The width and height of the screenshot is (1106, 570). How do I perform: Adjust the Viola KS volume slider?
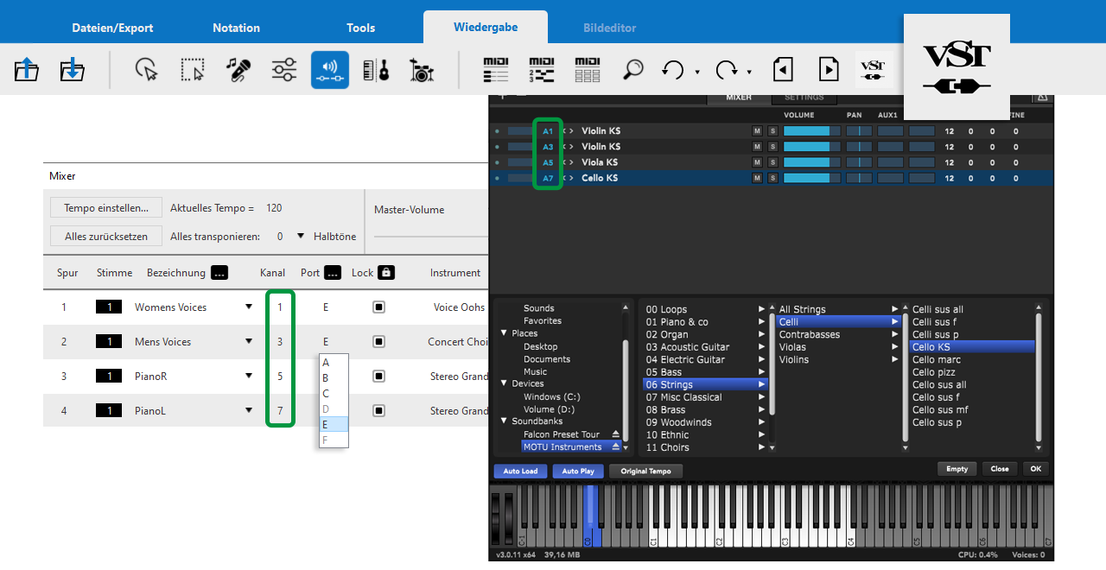pyautogui.click(x=810, y=162)
